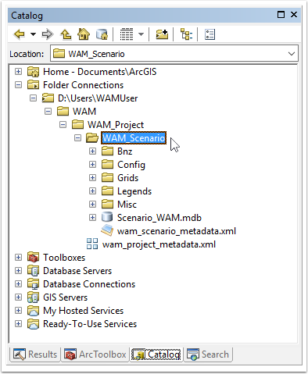Open the view type dropdown arrow

point(141,34)
